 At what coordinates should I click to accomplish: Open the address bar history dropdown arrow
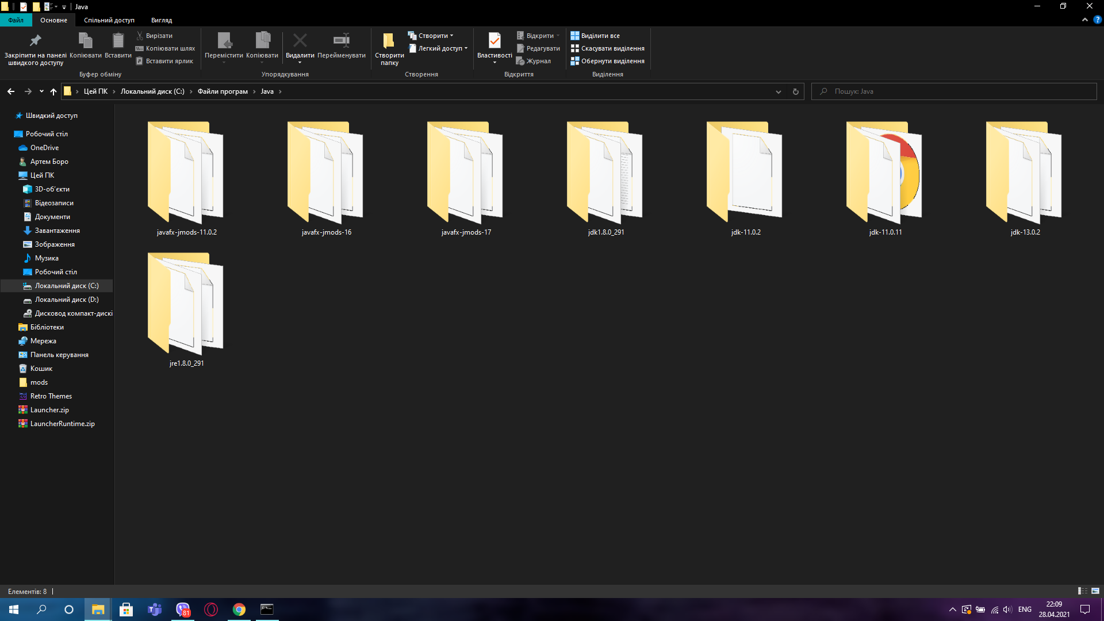tap(779, 91)
